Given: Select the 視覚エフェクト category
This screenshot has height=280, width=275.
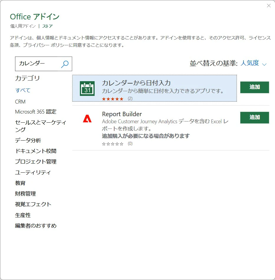Looking at the screenshot, I should pyautogui.click(x=33, y=204).
